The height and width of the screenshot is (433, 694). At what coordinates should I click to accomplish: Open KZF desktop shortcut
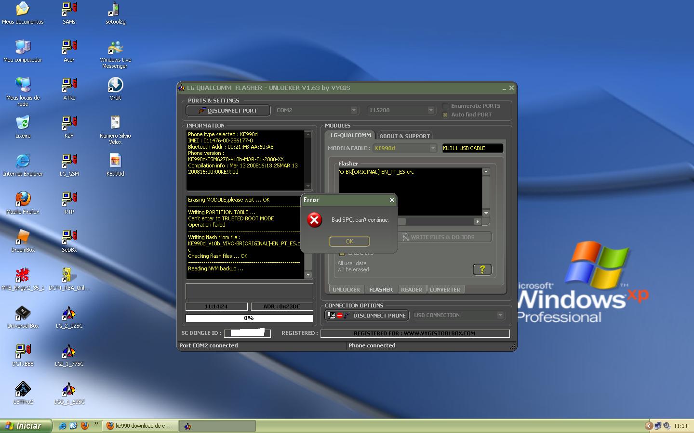tap(69, 127)
